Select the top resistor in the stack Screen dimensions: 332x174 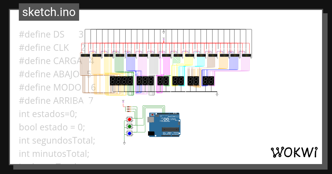(x=129, y=107)
